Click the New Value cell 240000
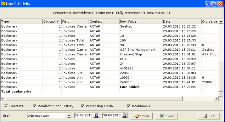Viewport: 225px width, 122px height. pos(141,82)
